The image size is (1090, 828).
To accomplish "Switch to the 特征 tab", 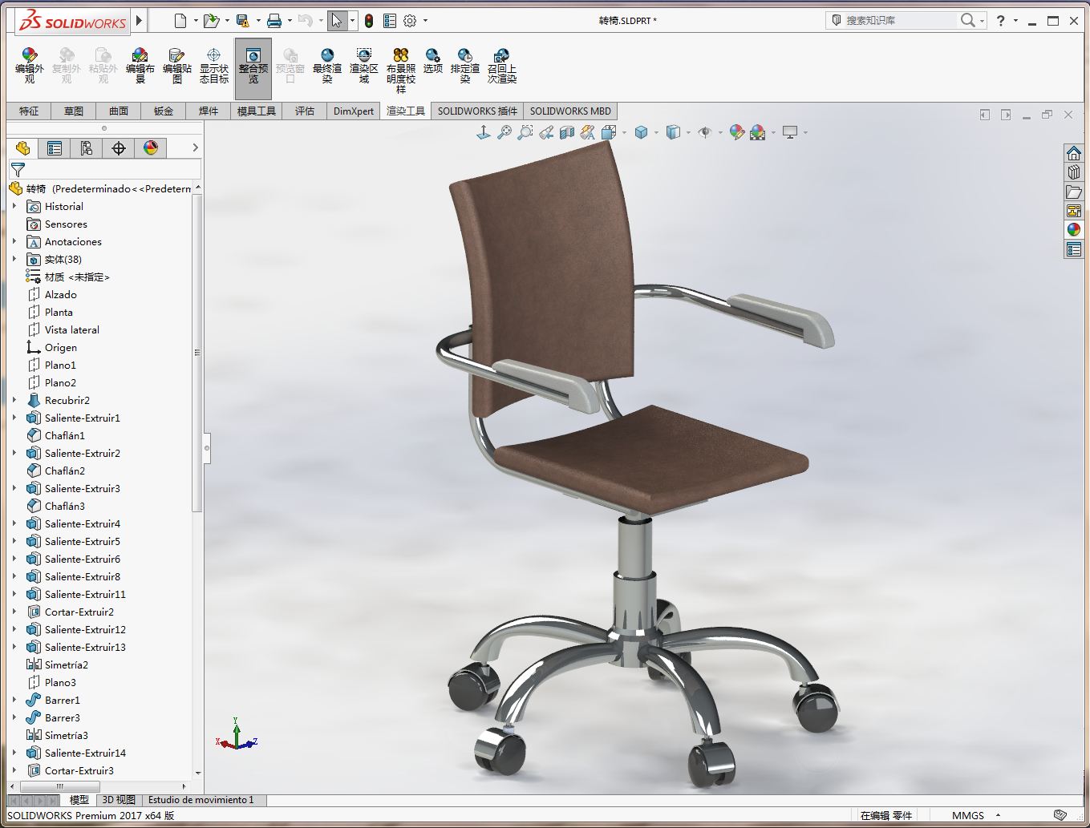I will pos(29,111).
